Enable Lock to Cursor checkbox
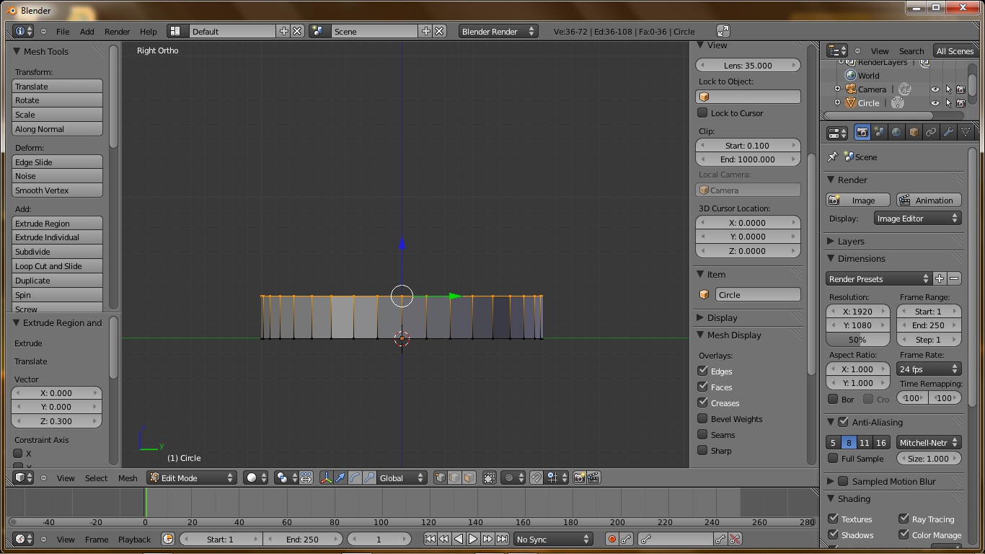Screen dimensions: 985x554 click(702, 113)
